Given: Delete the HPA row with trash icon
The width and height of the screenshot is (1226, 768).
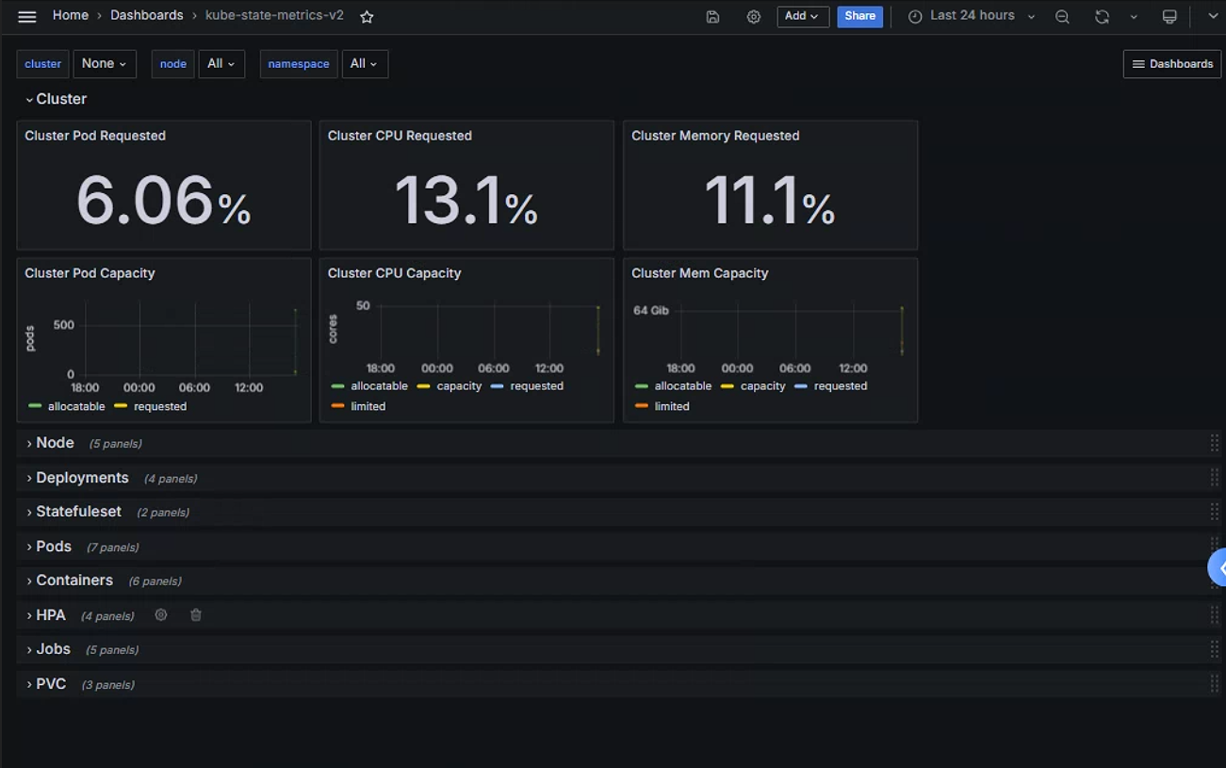Looking at the screenshot, I should click(196, 615).
